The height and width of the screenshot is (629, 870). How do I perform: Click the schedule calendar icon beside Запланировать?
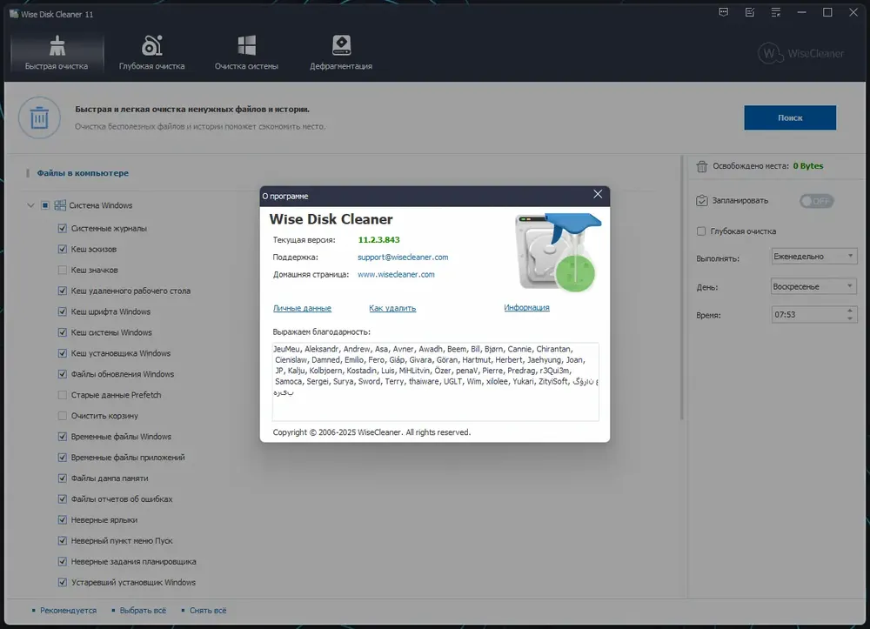click(702, 200)
